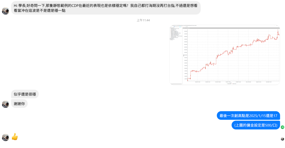Click the highest peak of the red curve
The width and height of the screenshot is (285, 148).
click(278, 30)
